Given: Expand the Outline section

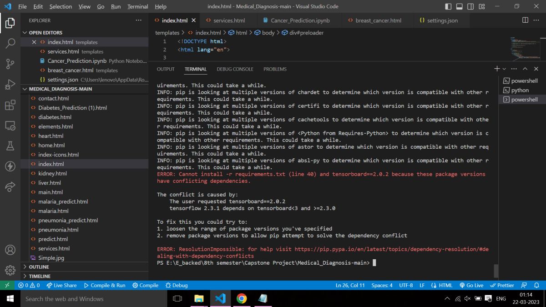Looking at the screenshot, I should pyautogui.click(x=85, y=267).
